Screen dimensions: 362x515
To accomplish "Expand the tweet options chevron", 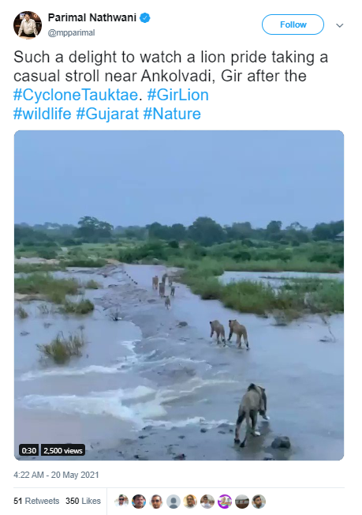I will [x=340, y=25].
